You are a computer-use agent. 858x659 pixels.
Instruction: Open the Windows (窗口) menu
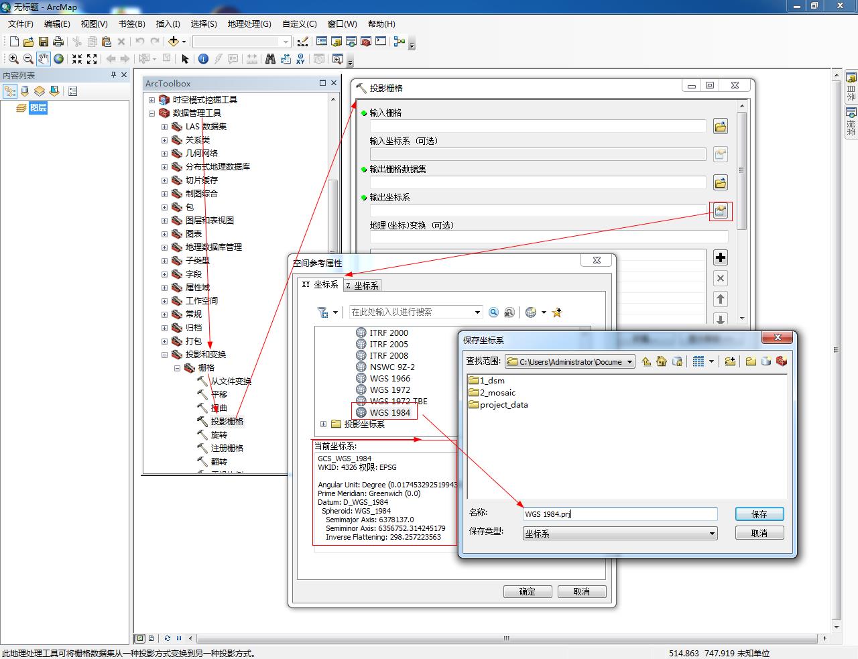click(x=343, y=23)
